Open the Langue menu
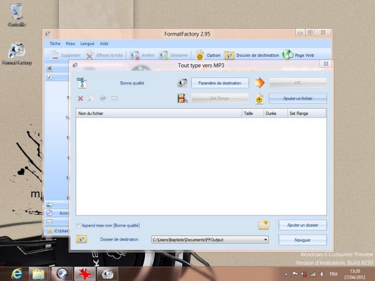Viewport: 375px width, 281px height. [87, 44]
